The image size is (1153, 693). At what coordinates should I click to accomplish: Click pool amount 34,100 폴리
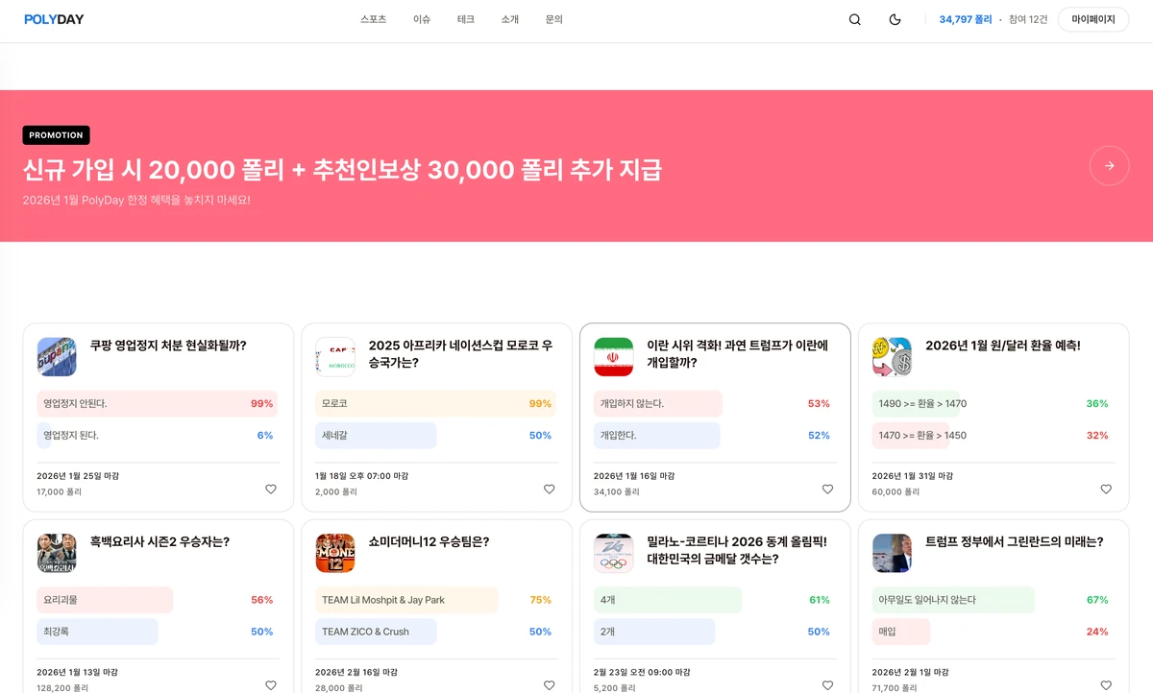616,492
